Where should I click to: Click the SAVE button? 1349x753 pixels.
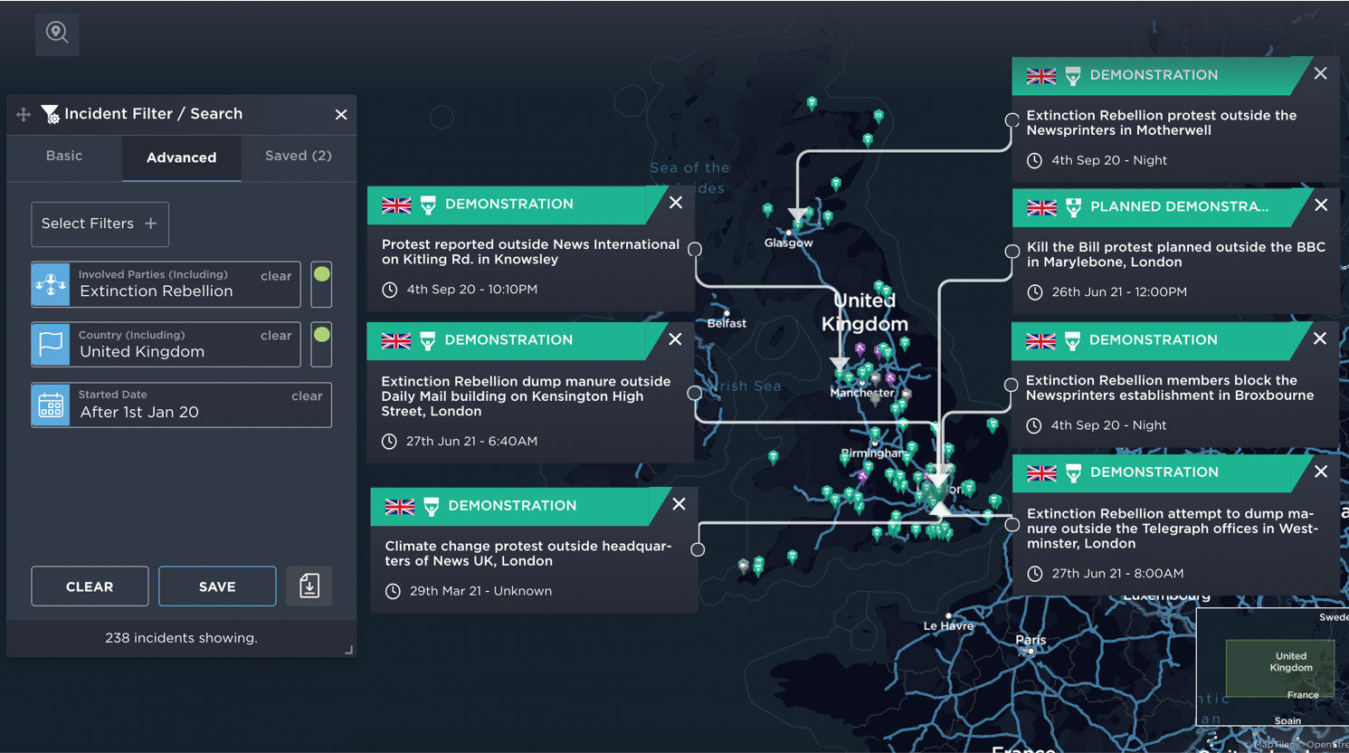pos(217,586)
